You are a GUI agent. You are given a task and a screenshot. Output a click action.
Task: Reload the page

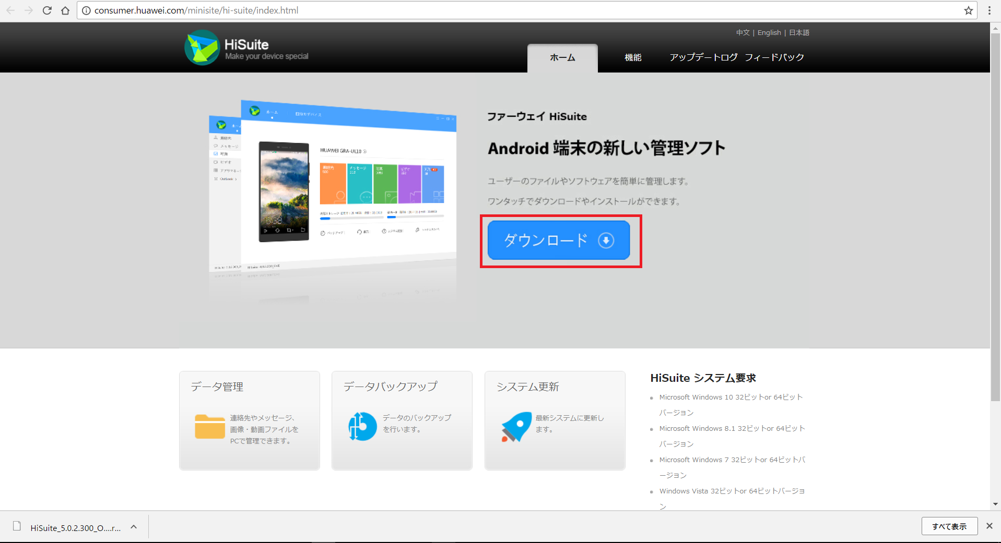(x=47, y=10)
